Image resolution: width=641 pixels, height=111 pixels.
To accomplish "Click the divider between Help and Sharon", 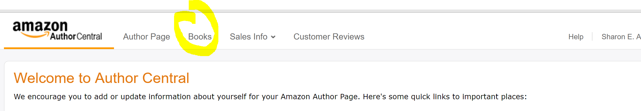I will (x=592, y=37).
